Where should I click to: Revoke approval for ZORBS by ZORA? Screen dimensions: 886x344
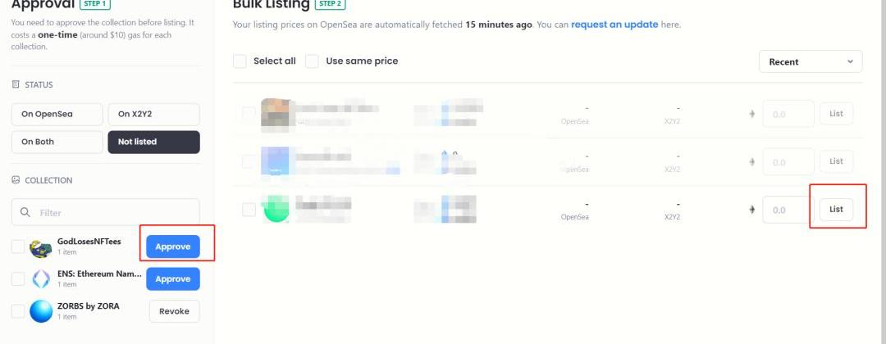(x=174, y=311)
